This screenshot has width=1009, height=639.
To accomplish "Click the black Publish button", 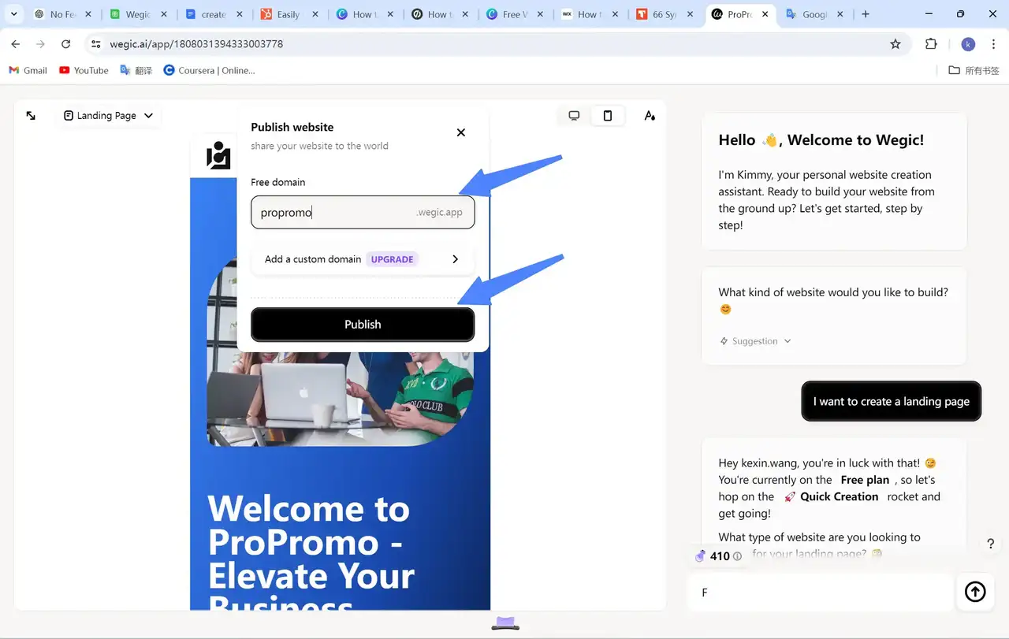I will (x=363, y=325).
